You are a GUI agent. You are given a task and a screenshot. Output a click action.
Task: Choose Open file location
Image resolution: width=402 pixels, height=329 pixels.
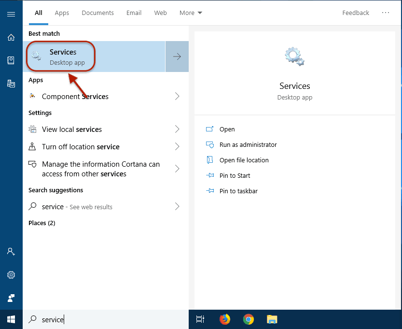(x=244, y=160)
